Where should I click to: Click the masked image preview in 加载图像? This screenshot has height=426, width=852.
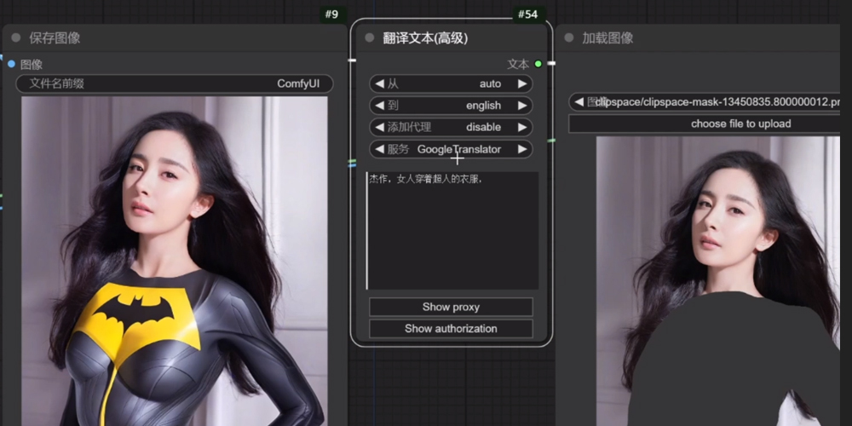click(x=717, y=281)
